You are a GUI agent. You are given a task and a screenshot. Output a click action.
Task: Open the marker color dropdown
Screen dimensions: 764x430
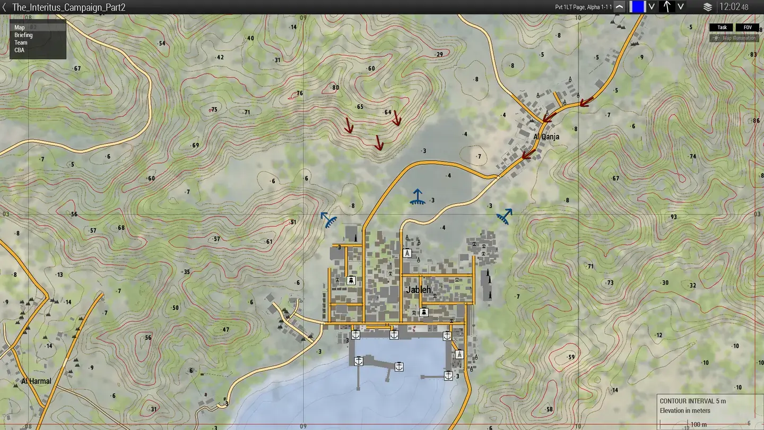(x=651, y=7)
